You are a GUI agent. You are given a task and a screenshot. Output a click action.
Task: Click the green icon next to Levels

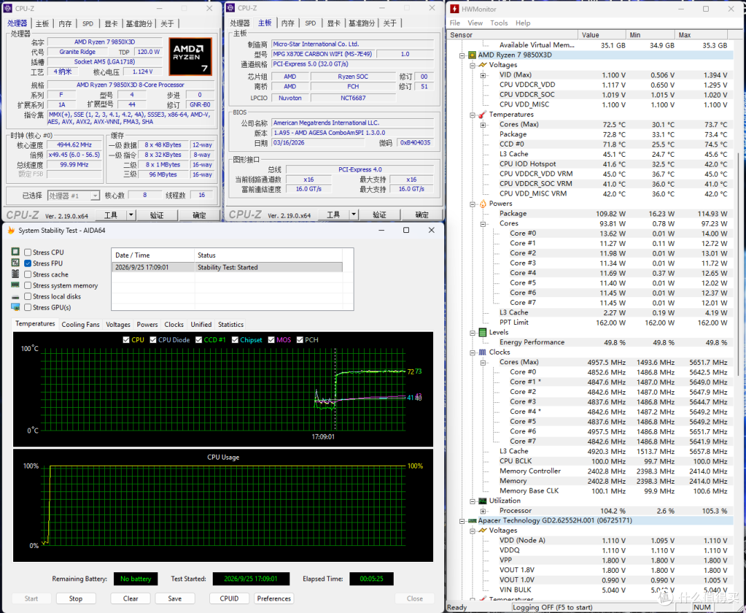point(482,332)
